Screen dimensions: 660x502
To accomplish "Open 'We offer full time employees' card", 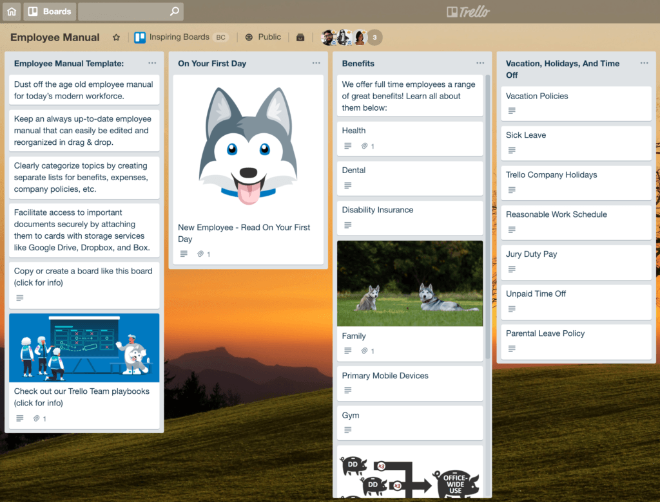I will [x=410, y=96].
